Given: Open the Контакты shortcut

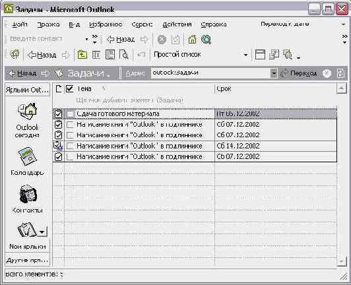Looking at the screenshot, I should (x=27, y=199).
